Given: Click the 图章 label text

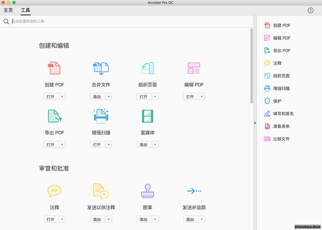Looking at the screenshot, I should click(147, 207).
